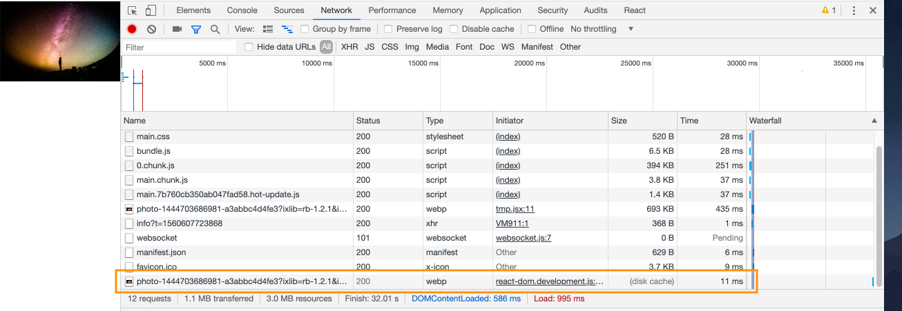
Task: Switch to the Console tab
Action: [x=242, y=10]
